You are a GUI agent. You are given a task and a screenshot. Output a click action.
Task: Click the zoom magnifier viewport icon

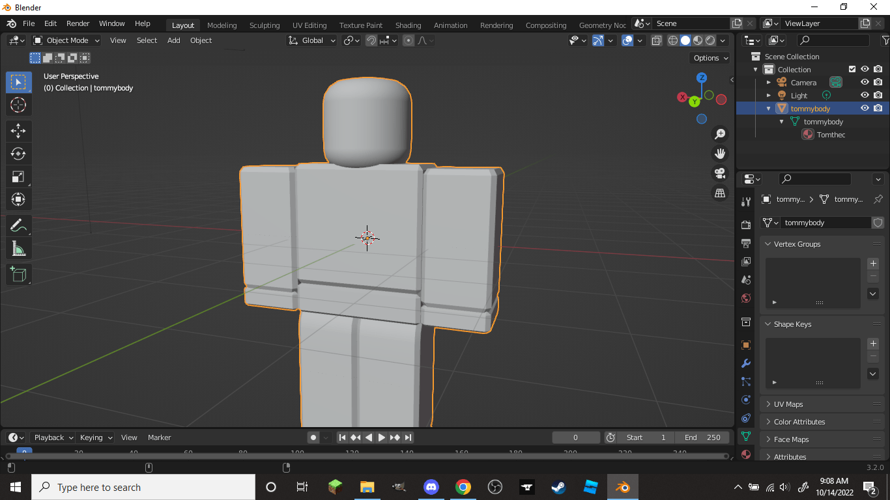pyautogui.click(x=720, y=134)
